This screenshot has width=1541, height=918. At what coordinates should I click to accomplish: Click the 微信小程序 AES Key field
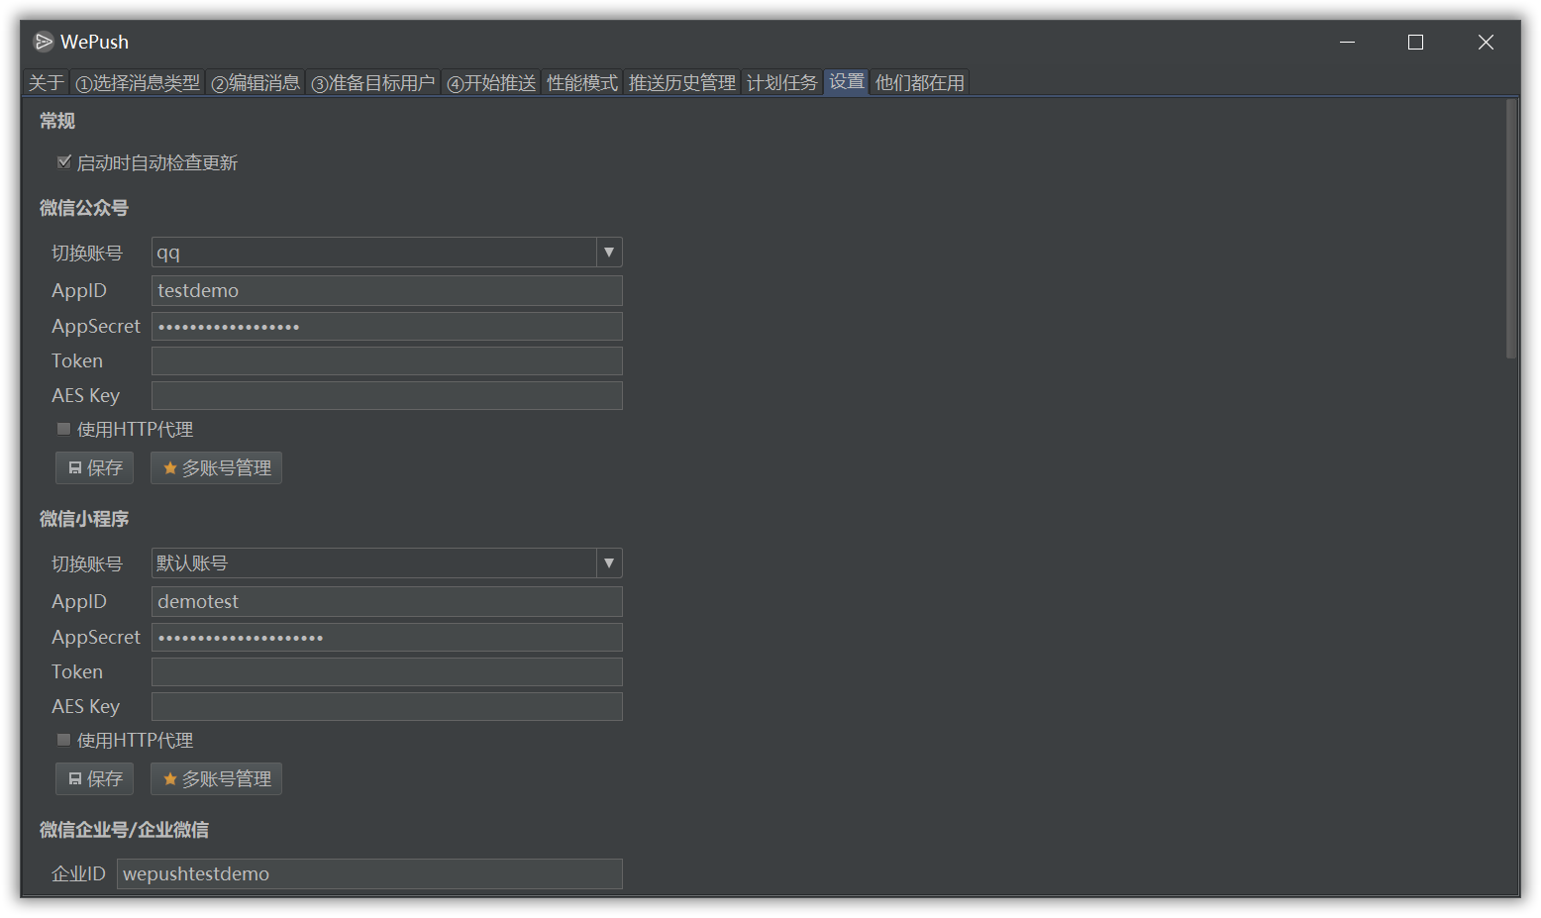pos(386,707)
